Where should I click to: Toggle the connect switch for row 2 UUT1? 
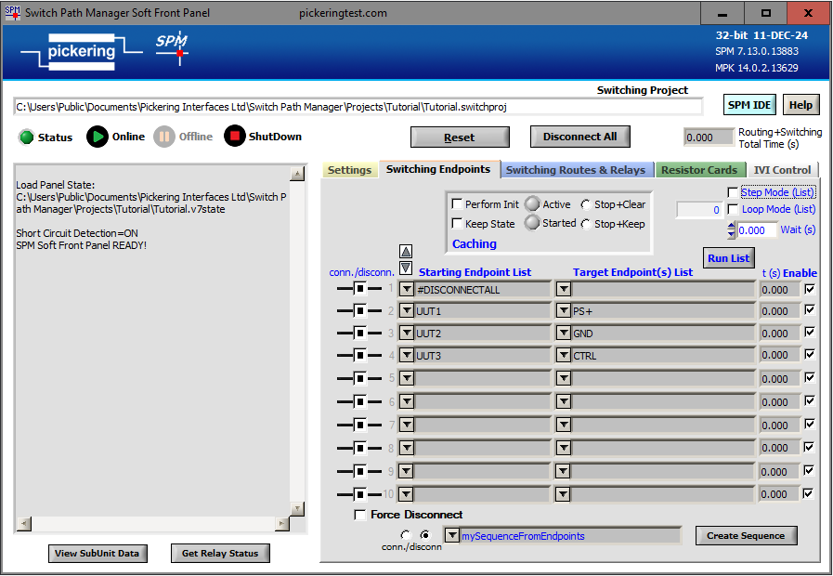[358, 311]
